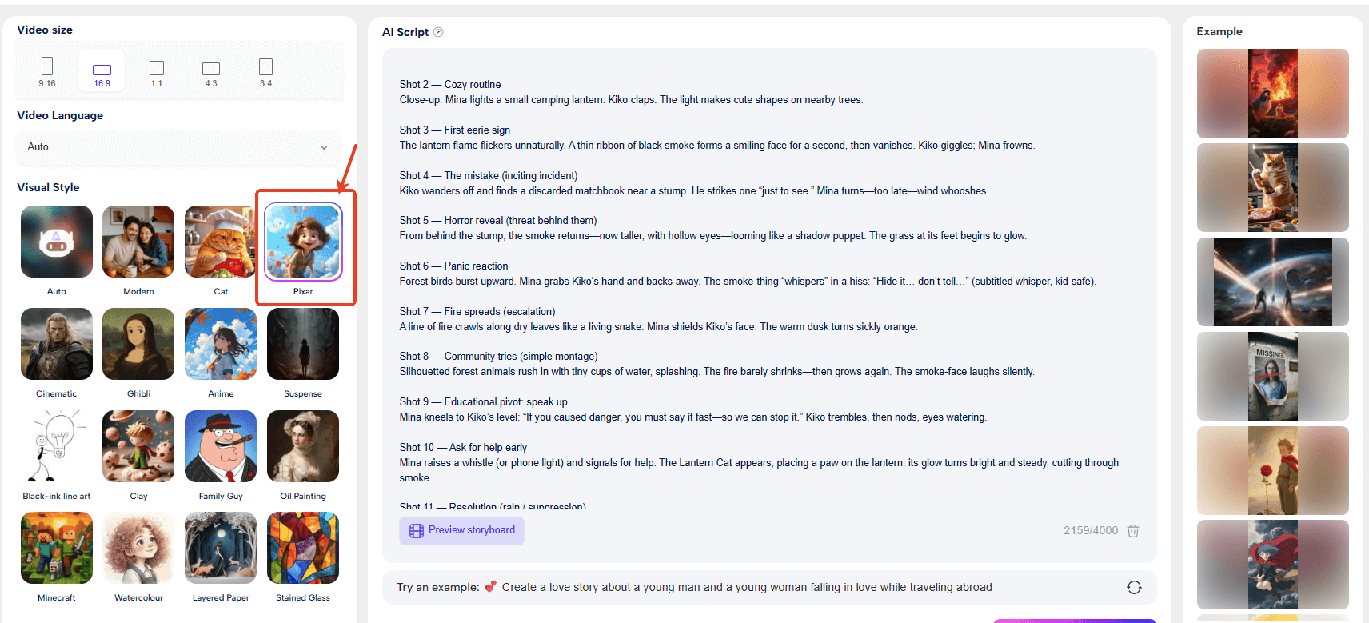The image size is (1369, 623).
Task: Select the Auto visual style robot icon
Action: pos(57,242)
